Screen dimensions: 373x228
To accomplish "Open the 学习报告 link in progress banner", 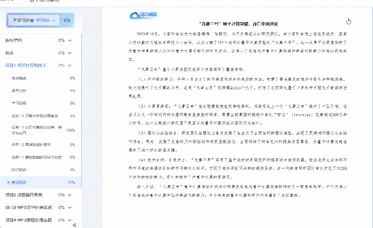I will click(43, 20).
